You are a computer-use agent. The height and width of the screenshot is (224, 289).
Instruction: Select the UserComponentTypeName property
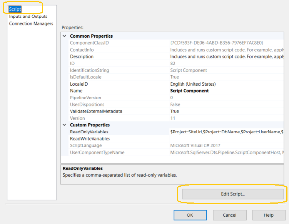97,153
